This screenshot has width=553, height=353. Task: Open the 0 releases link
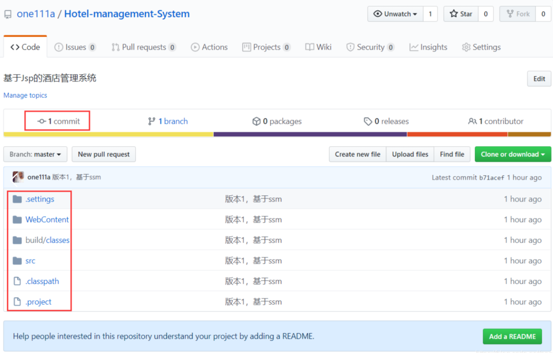pyautogui.click(x=386, y=121)
